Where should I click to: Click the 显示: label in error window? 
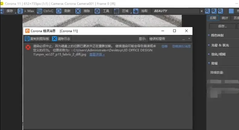coord(142,39)
